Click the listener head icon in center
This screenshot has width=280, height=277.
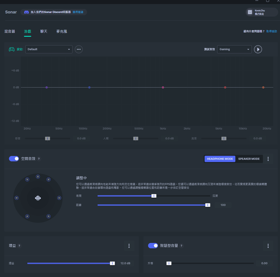(38, 198)
